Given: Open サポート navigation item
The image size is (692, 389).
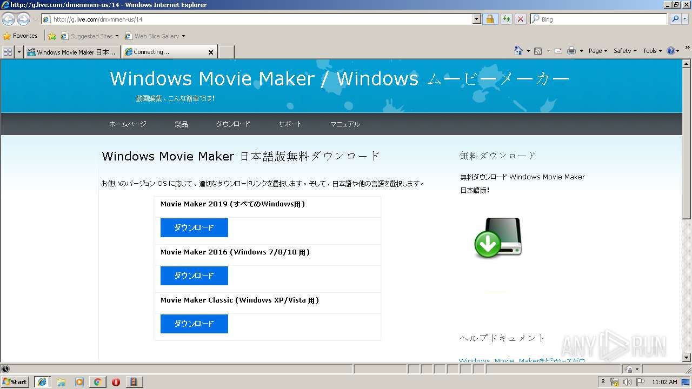Looking at the screenshot, I should (x=290, y=124).
